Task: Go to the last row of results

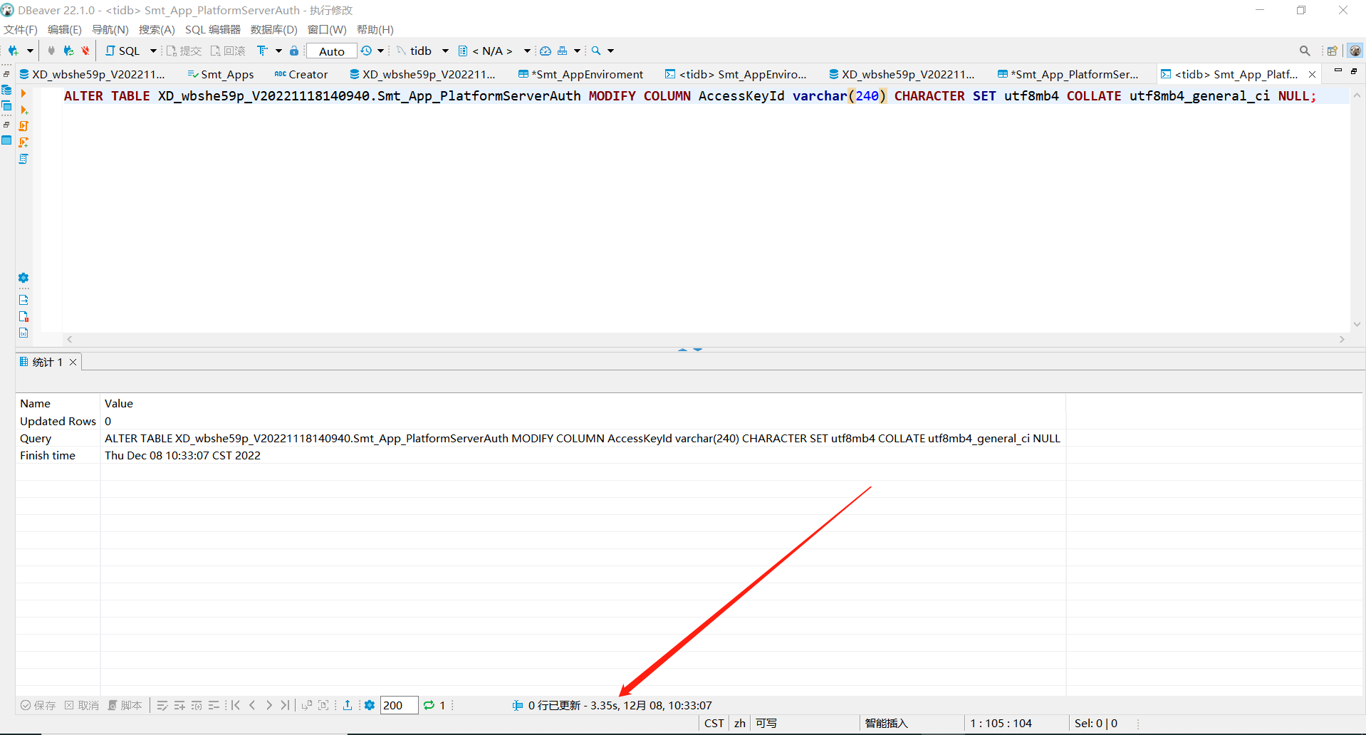Action: pyautogui.click(x=285, y=705)
